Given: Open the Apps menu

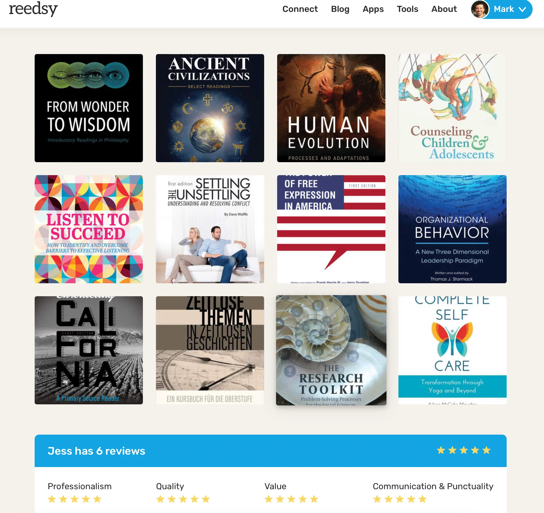Looking at the screenshot, I should (373, 9).
